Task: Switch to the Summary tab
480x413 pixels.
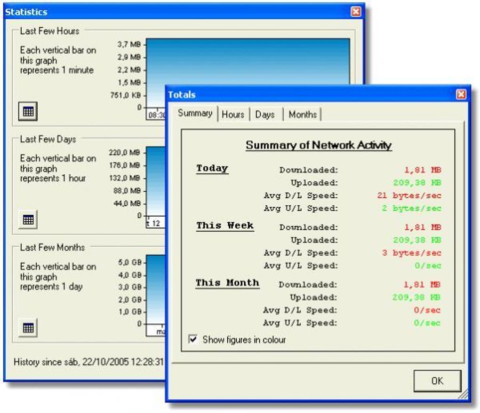Action: (x=195, y=113)
